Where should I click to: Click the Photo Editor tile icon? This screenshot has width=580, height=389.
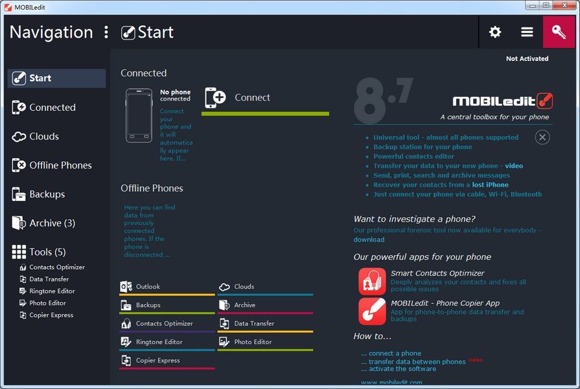tap(224, 342)
